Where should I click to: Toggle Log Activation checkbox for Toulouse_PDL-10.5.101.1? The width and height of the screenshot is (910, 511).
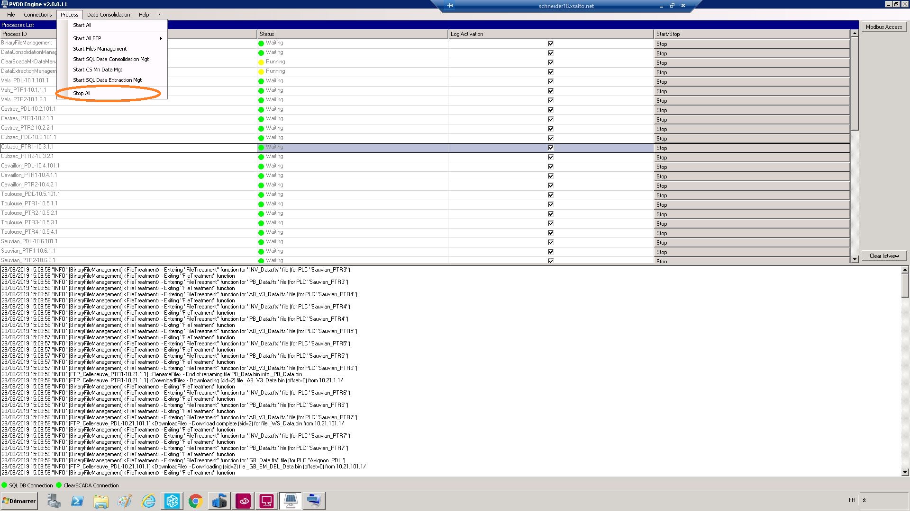coord(550,195)
